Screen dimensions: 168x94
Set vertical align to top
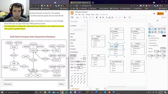[159, 32]
